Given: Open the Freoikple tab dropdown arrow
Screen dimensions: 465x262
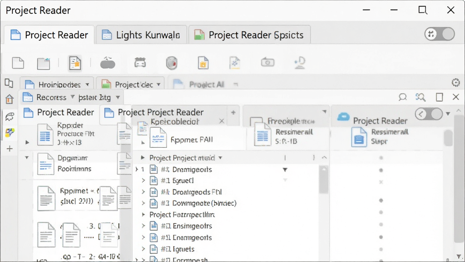Looking at the screenshot, I should (324, 112).
